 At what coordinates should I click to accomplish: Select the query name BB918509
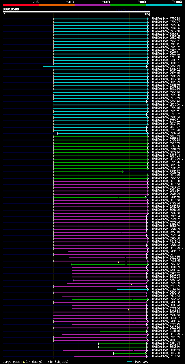[x=11, y=9]
